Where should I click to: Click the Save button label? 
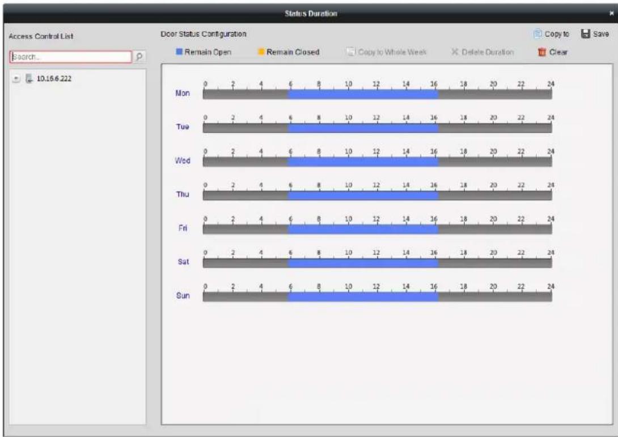point(601,34)
